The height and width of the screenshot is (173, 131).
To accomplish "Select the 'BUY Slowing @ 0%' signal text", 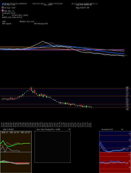I will (41, 24).
